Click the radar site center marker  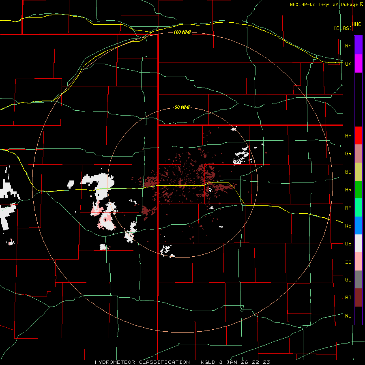(182, 183)
